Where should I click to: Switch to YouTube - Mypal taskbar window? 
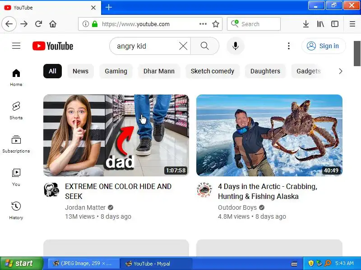click(156, 263)
